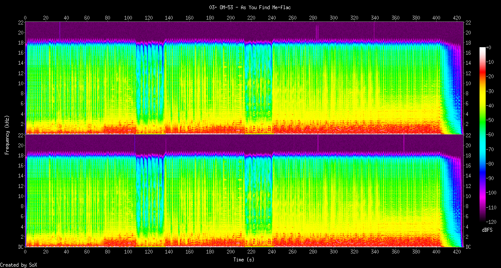
Task: Click the "dBFS" label under the color scale
Action: pyautogui.click(x=488, y=229)
